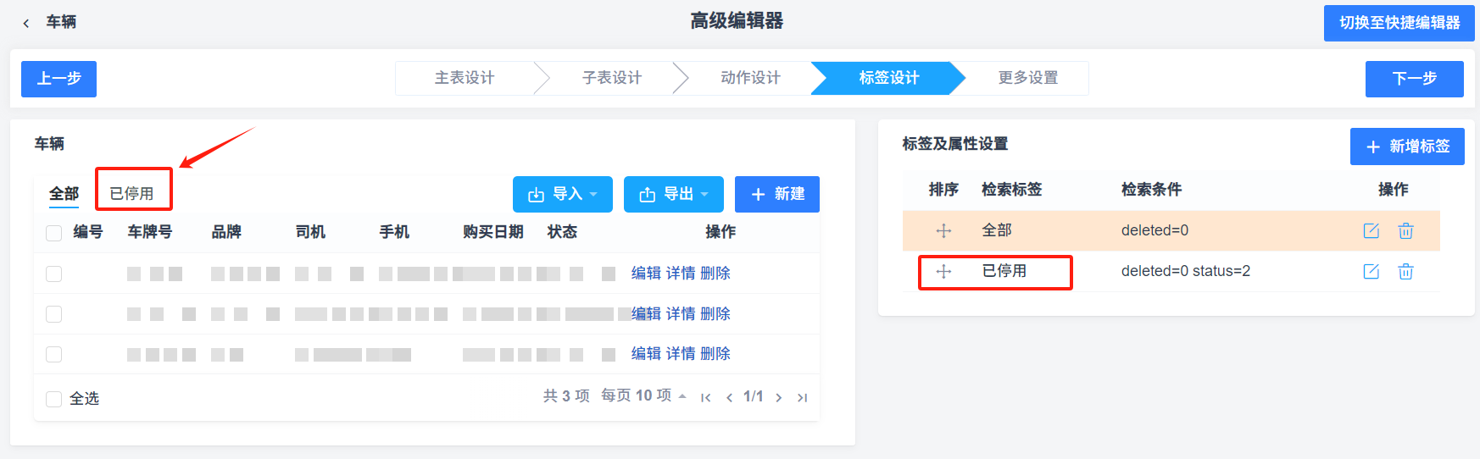Go to last page in pagination
The height and width of the screenshot is (459, 1480).
[802, 397]
